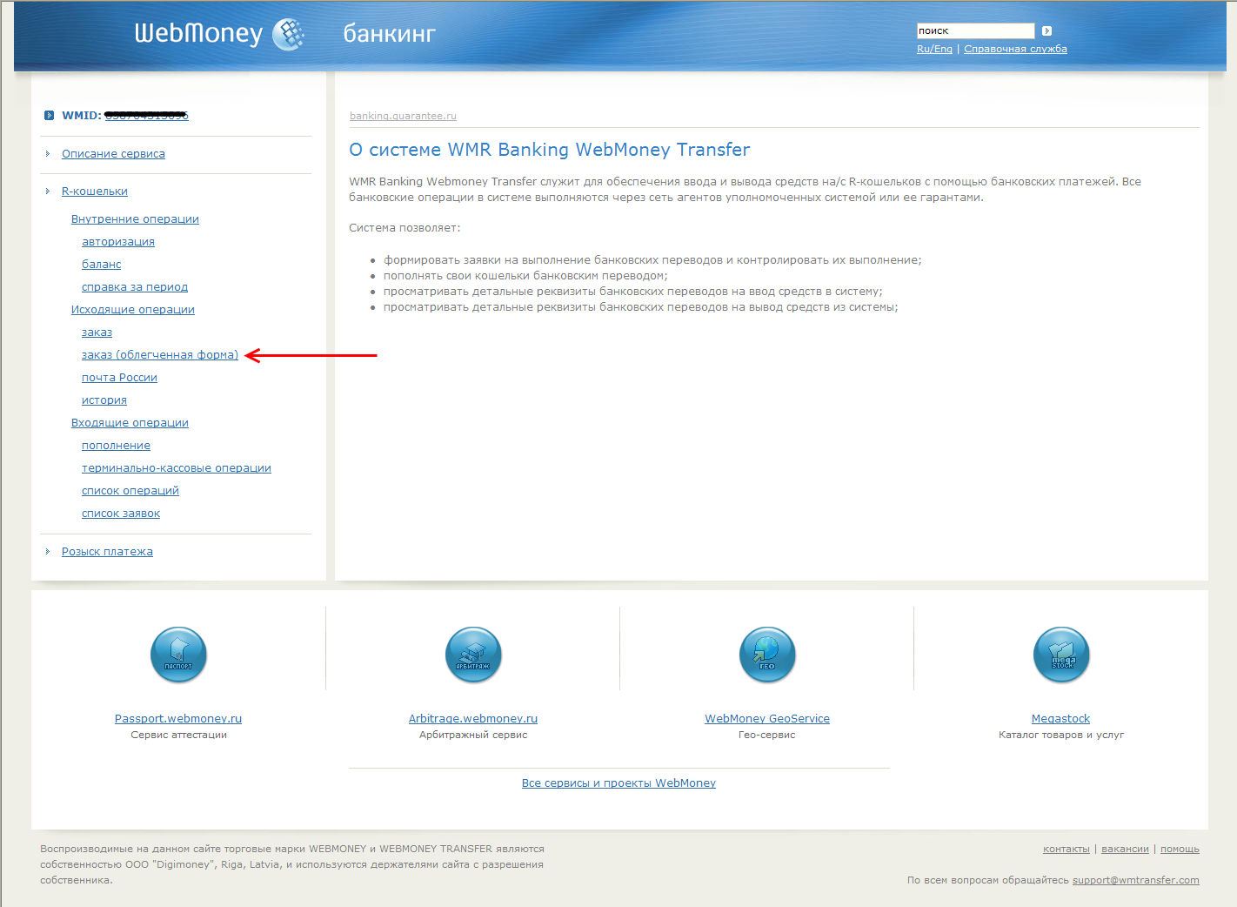This screenshot has height=907, width=1237.
Task: Open Справочная служба link
Action: pyautogui.click(x=1015, y=49)
